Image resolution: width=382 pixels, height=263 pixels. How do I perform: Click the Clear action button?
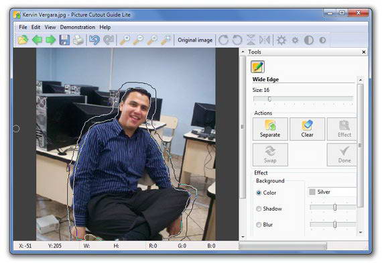pos(307,129)
